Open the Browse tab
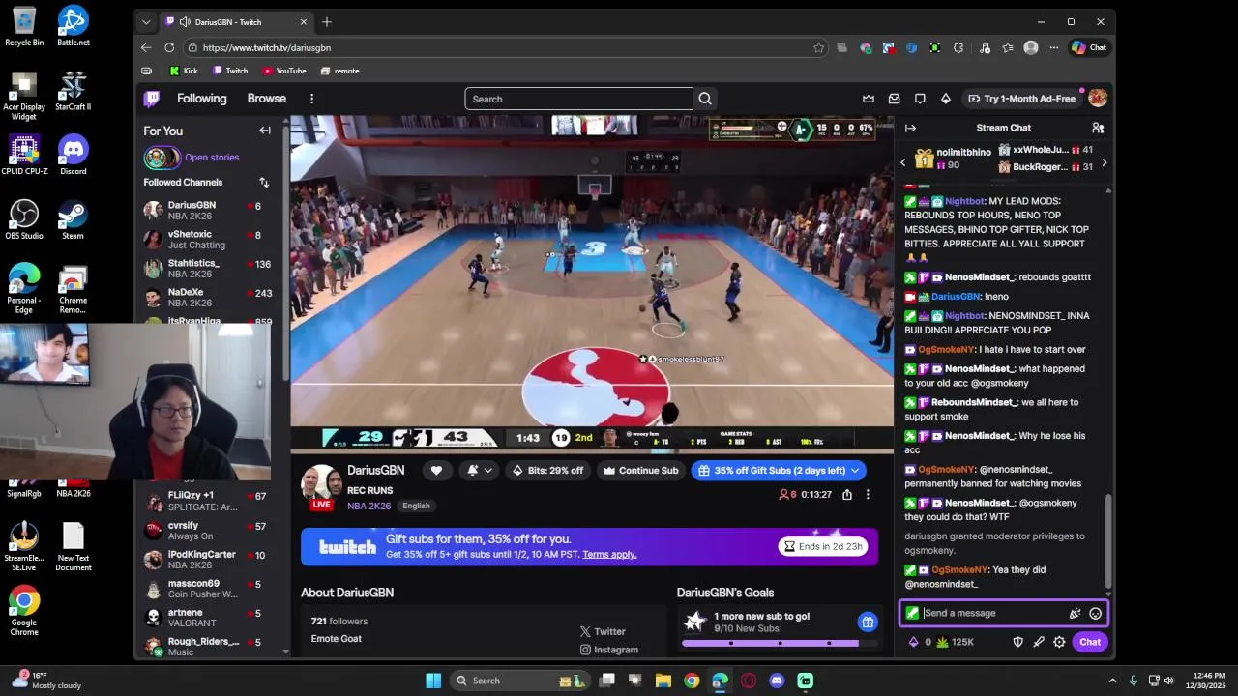Screen dimensions: 1238x696 click(267, 99)
